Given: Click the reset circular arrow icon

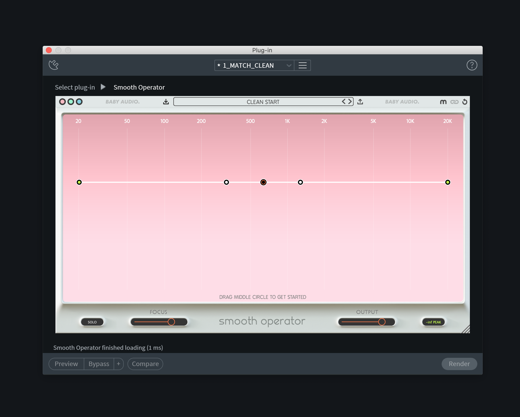Looking at the screenshot, I should point(465,102).
